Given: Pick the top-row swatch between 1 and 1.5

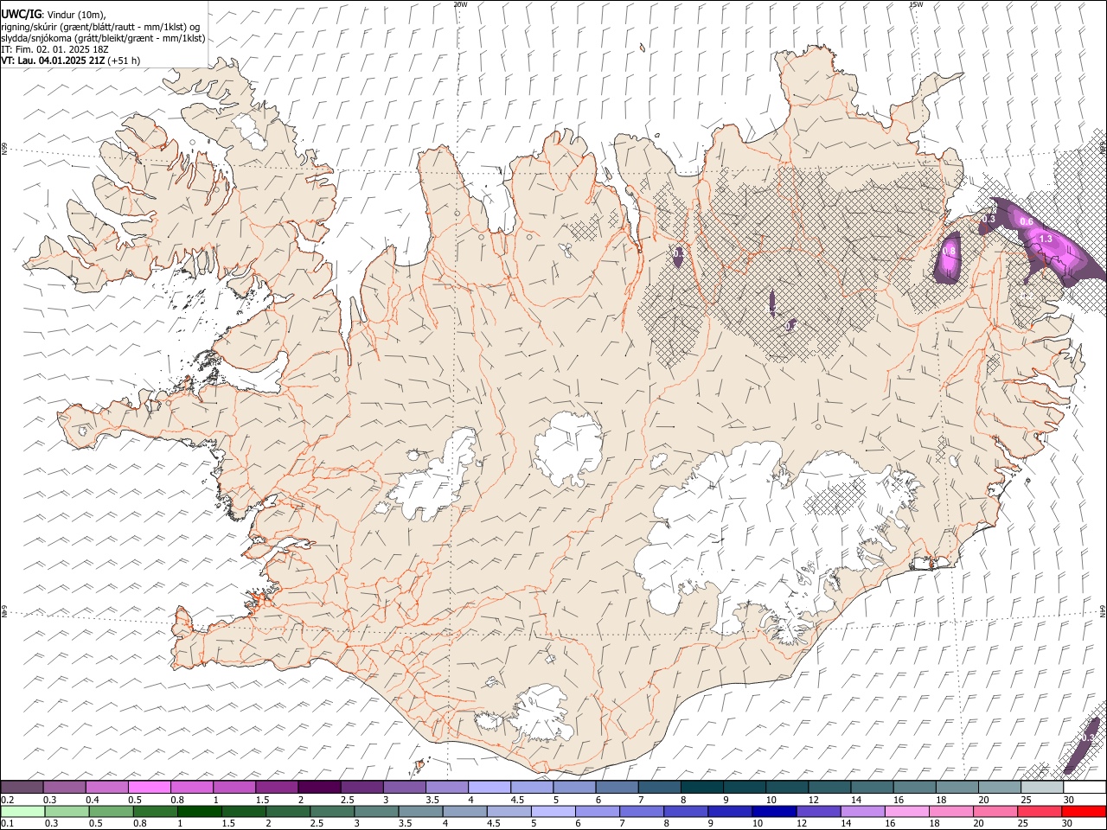Looking at the screenshot, I should click(234, 787).
